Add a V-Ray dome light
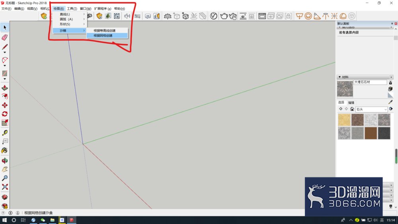The width and height of the screenshot is (398, 224). [343, 16]
